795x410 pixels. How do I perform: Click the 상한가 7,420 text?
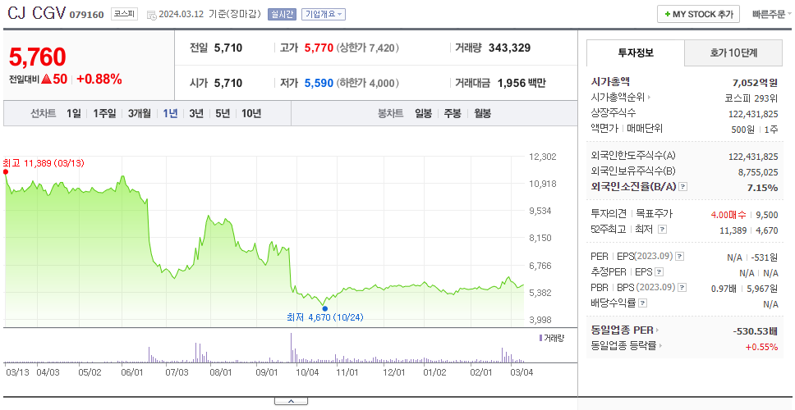368,48
